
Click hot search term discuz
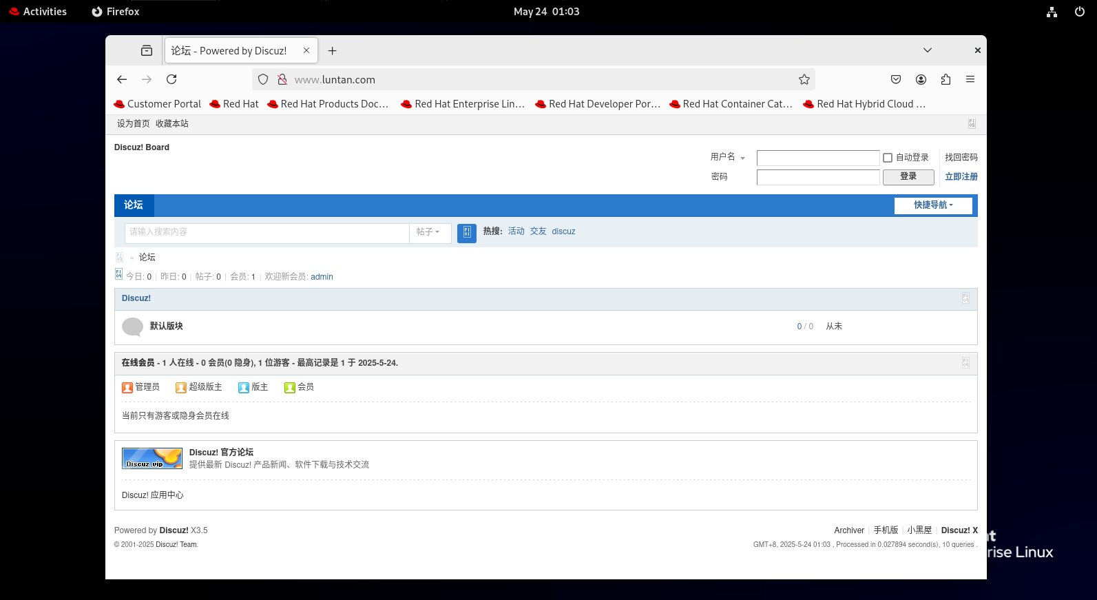point(563,231)
